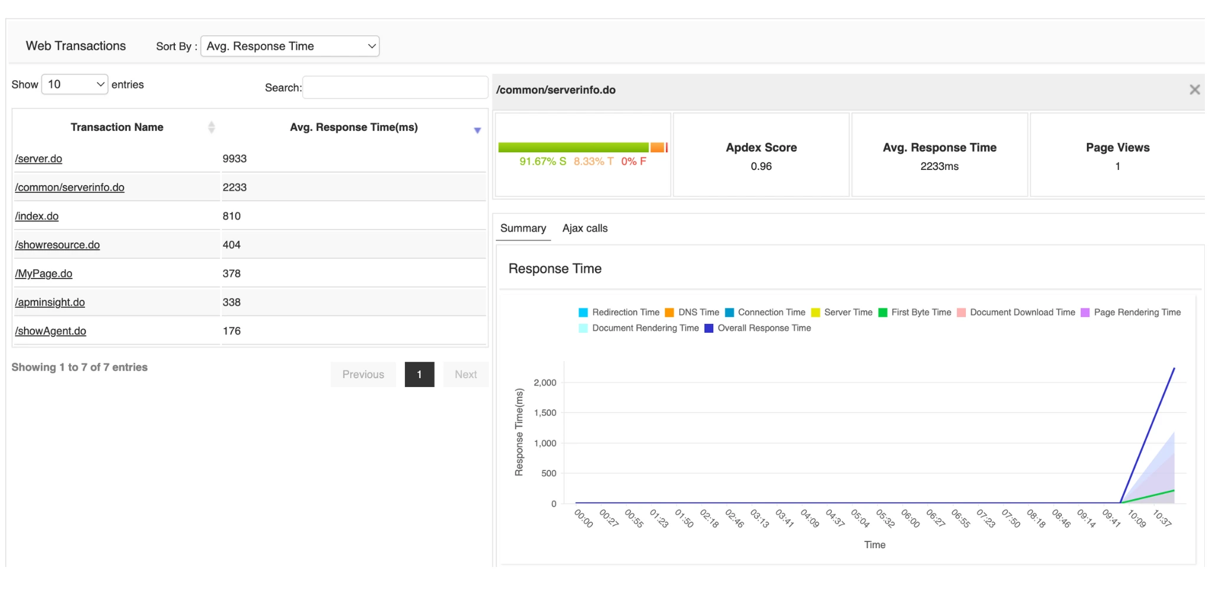Select the Summary tab

pos(523,228)
